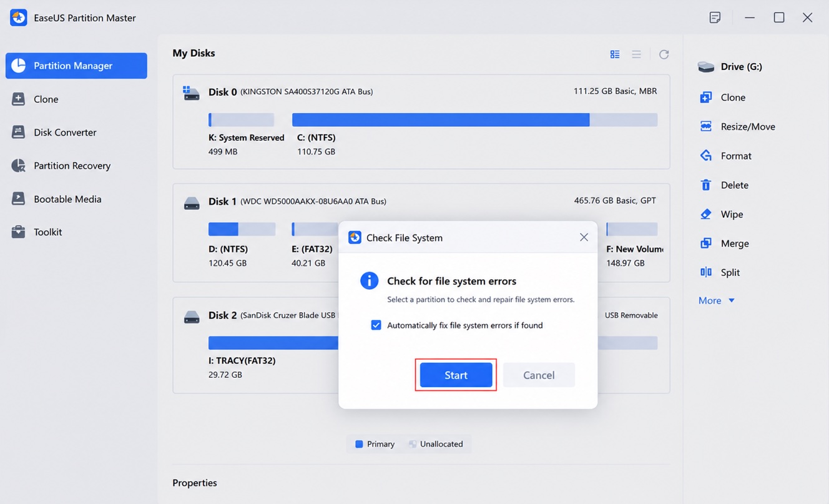Screen dimensions: 829x504
Task: Click the Check File System dialog logo
Action: 355,237
